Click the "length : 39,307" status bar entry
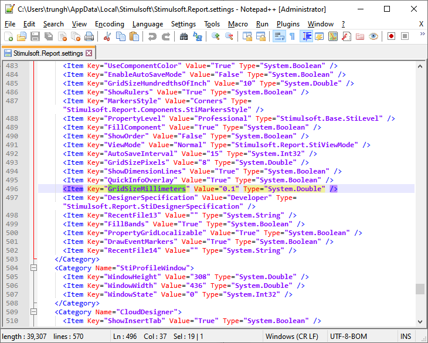428x343 pixels. 24,337
